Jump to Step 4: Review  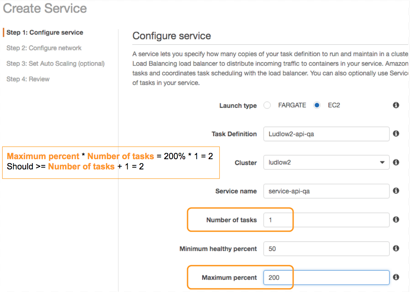coord(28,79)
